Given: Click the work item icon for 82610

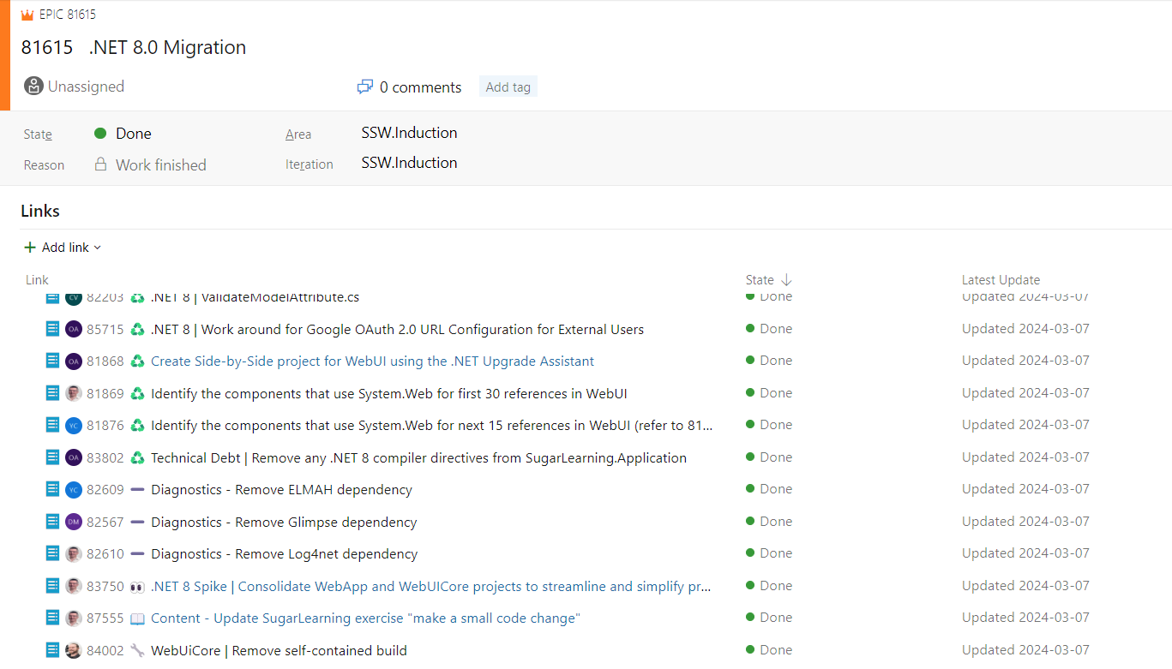Looking at the screenshot, I should [53, 554].
